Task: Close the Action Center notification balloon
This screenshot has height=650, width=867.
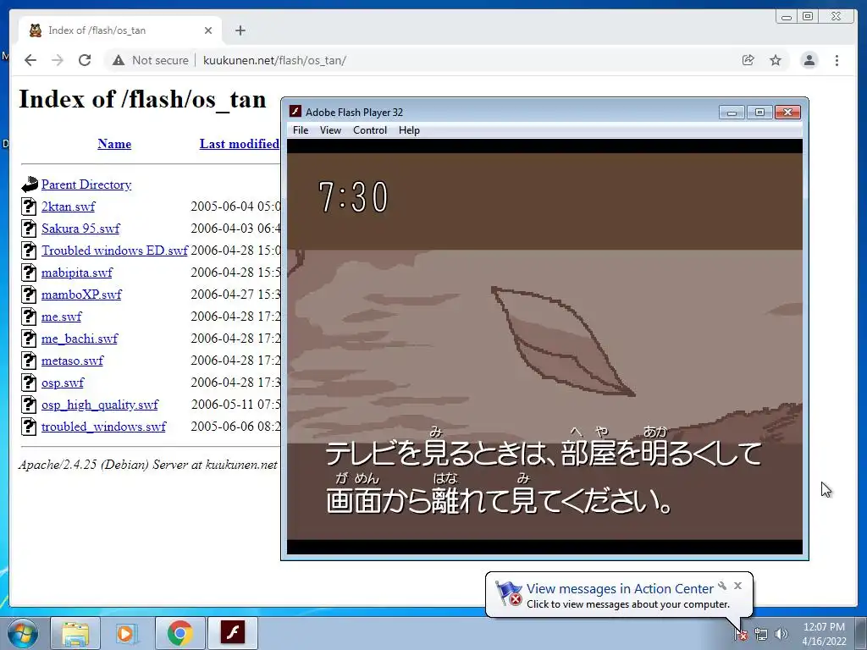Action: (x=737, y=586)
